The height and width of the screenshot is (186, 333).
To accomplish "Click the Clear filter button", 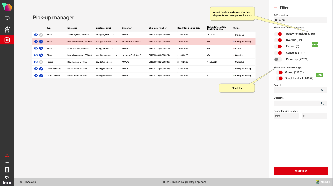I will 301,171.
